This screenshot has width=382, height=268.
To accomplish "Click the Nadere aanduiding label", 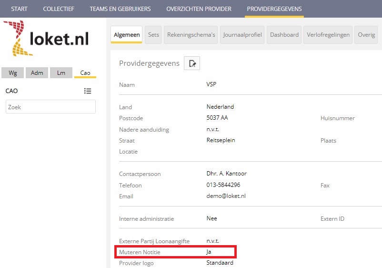I will pyautogui.click(x=144, y=130).
